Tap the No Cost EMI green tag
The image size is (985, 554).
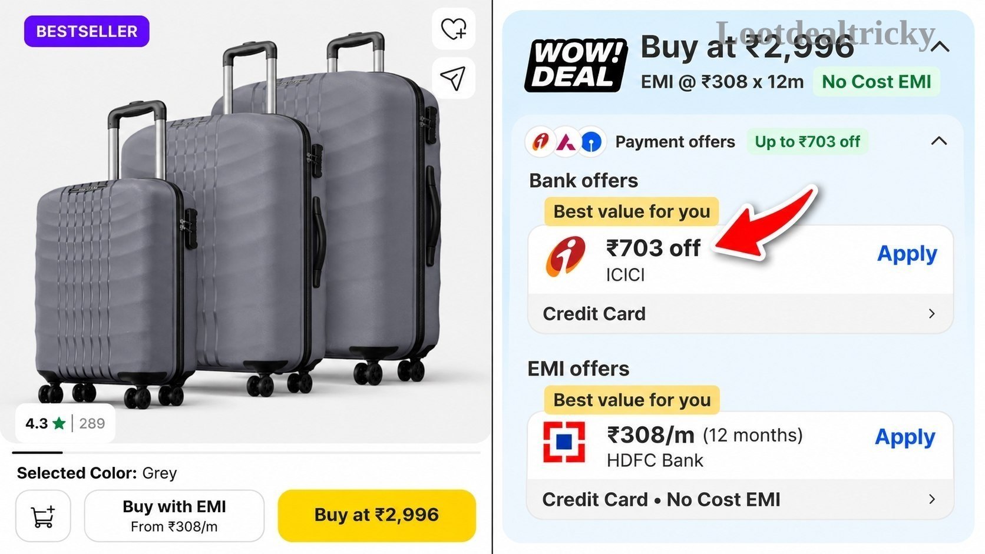point(876,82)
